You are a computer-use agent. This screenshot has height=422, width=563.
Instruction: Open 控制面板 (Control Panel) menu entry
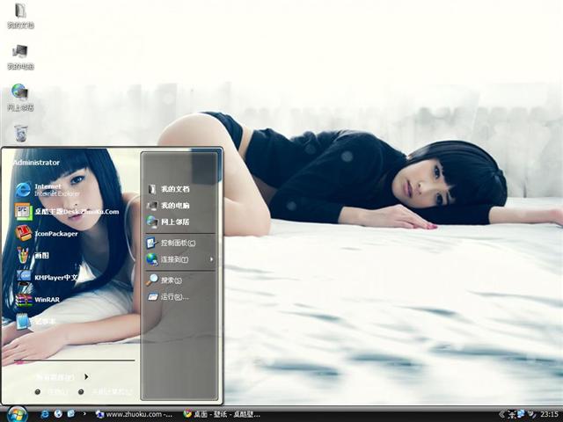coord(176,243)
